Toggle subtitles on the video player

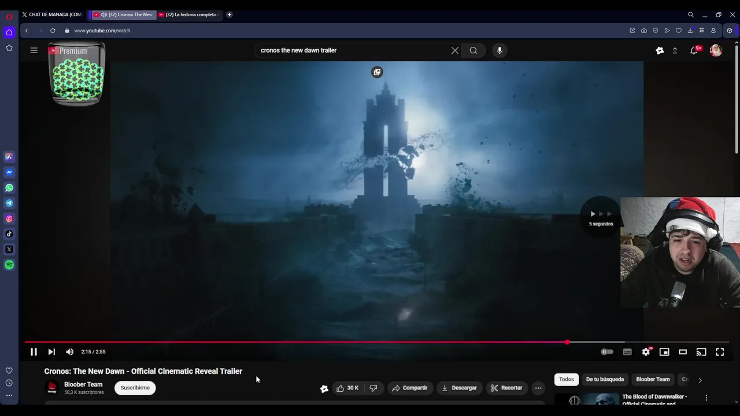(627, 352)
